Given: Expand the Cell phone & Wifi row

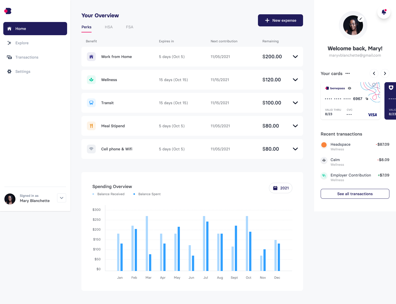Looking at the screenshot, I should (x=295, y=149).
